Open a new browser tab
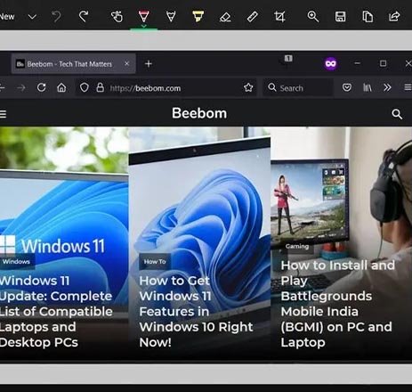 tap(149, 64)
